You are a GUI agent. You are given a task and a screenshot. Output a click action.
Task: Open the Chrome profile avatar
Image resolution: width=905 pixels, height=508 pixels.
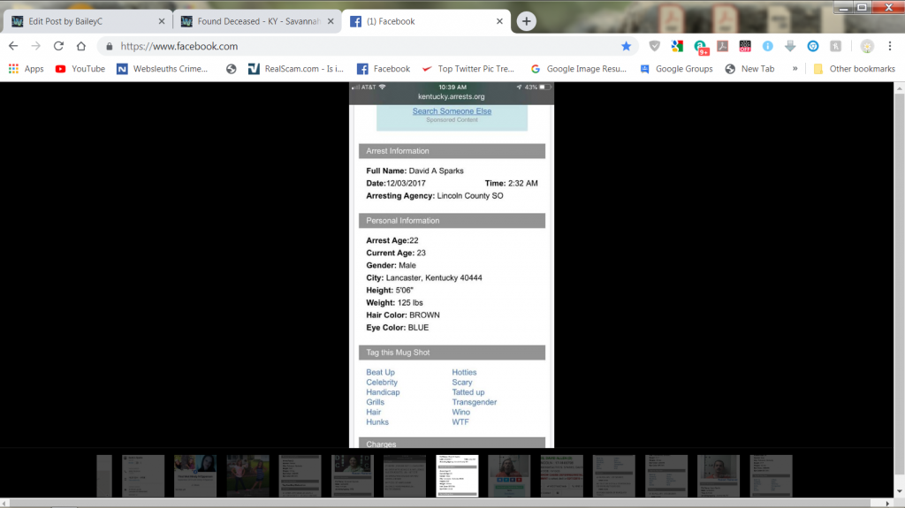(x=867, y=46)
